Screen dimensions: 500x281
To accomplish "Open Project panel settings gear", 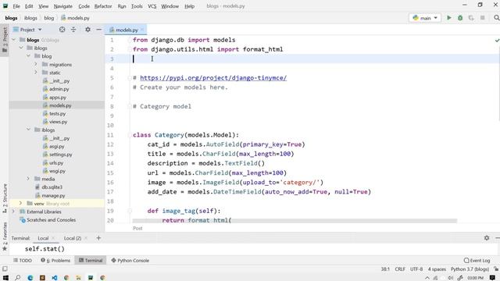I will tap(87, 30).
